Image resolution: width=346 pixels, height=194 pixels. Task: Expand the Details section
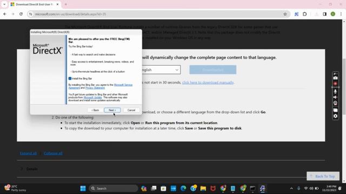29,169
